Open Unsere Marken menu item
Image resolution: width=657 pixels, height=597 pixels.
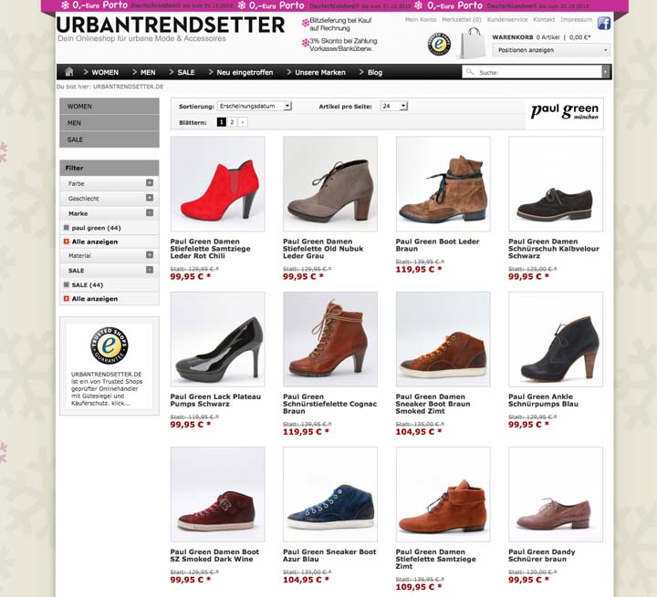pyautogui.click(x=320, y=72)
